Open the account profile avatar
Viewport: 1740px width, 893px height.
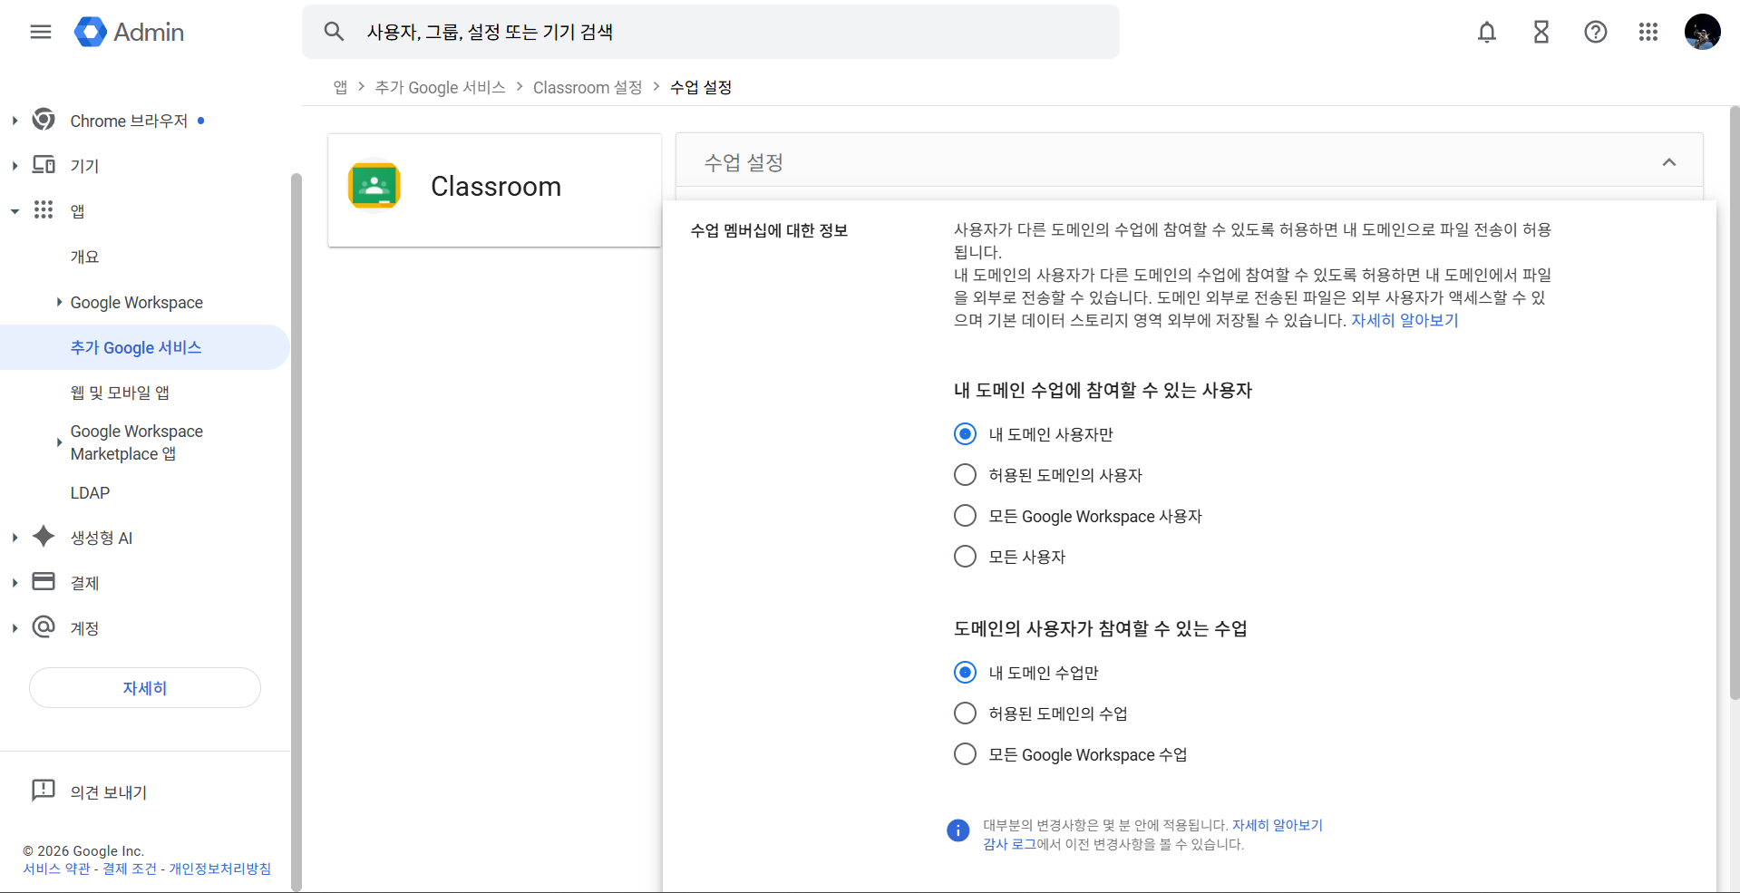[1702, 32]
